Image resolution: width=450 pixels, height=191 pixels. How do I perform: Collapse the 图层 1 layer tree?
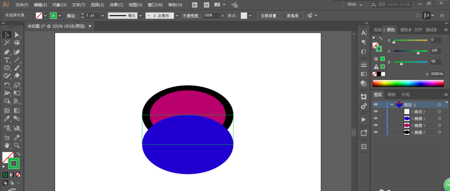391,105
